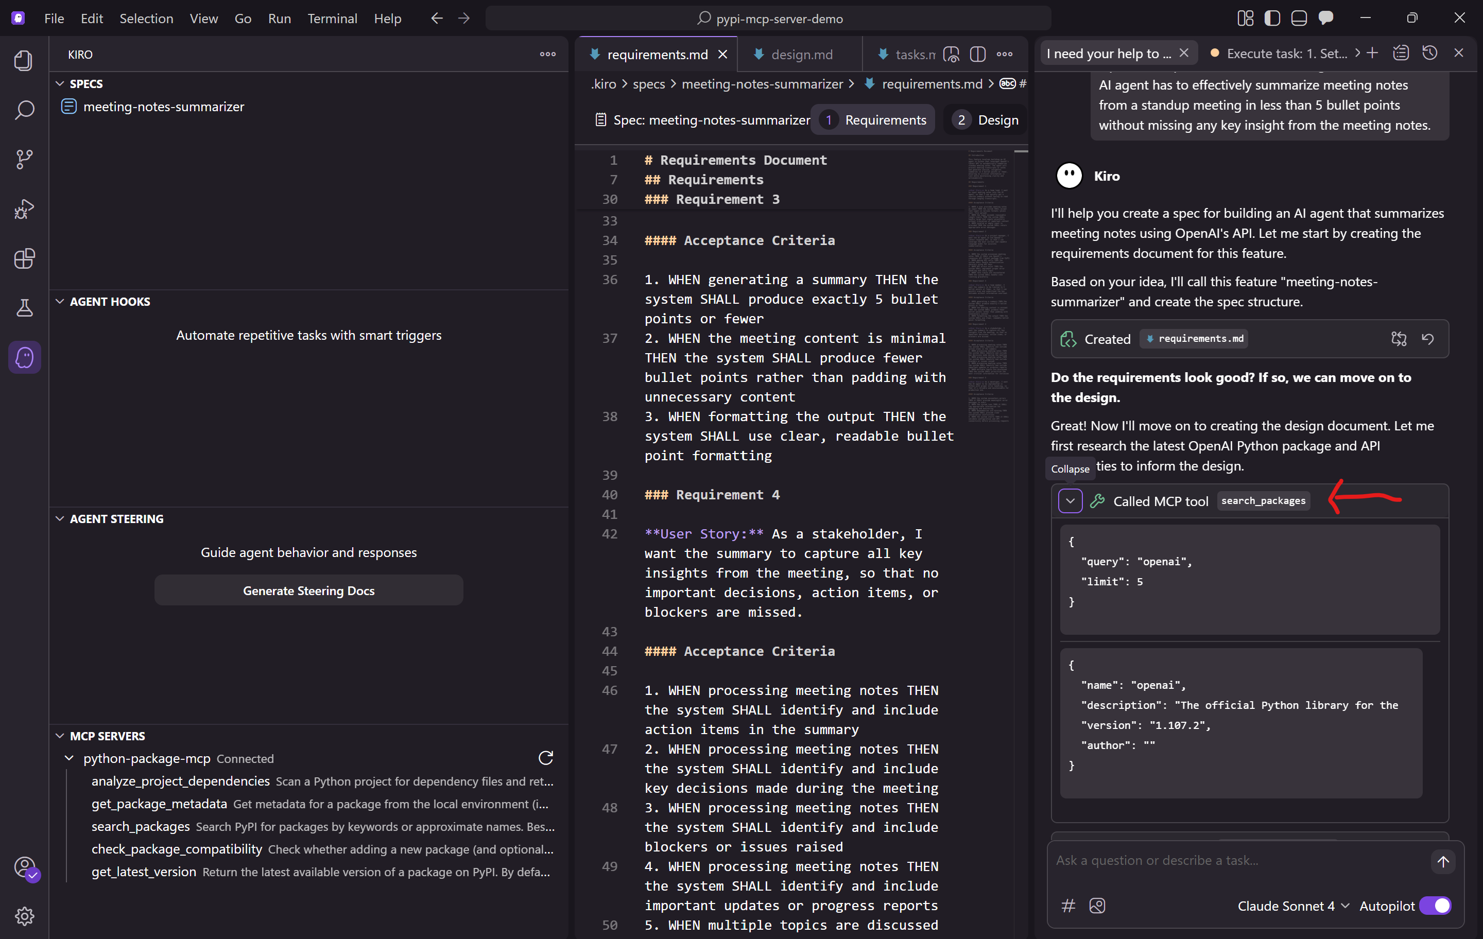1483x939 pixels.
Task: Open the Extensions view icon
Action: pos(25,258)
